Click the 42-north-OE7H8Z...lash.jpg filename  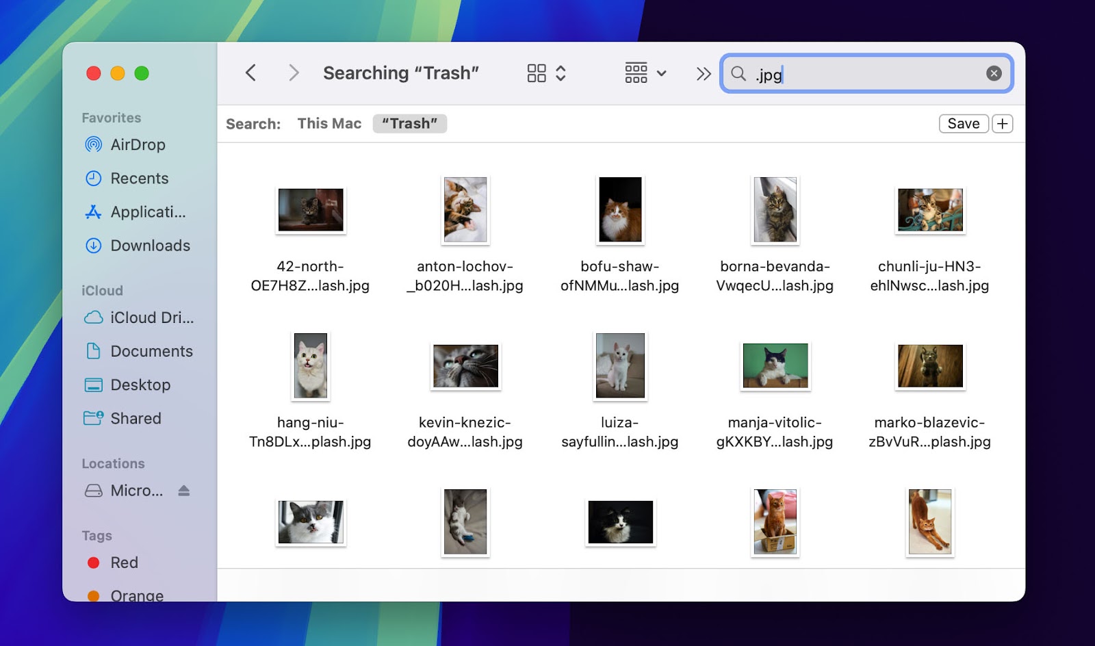tap(310, 276)
